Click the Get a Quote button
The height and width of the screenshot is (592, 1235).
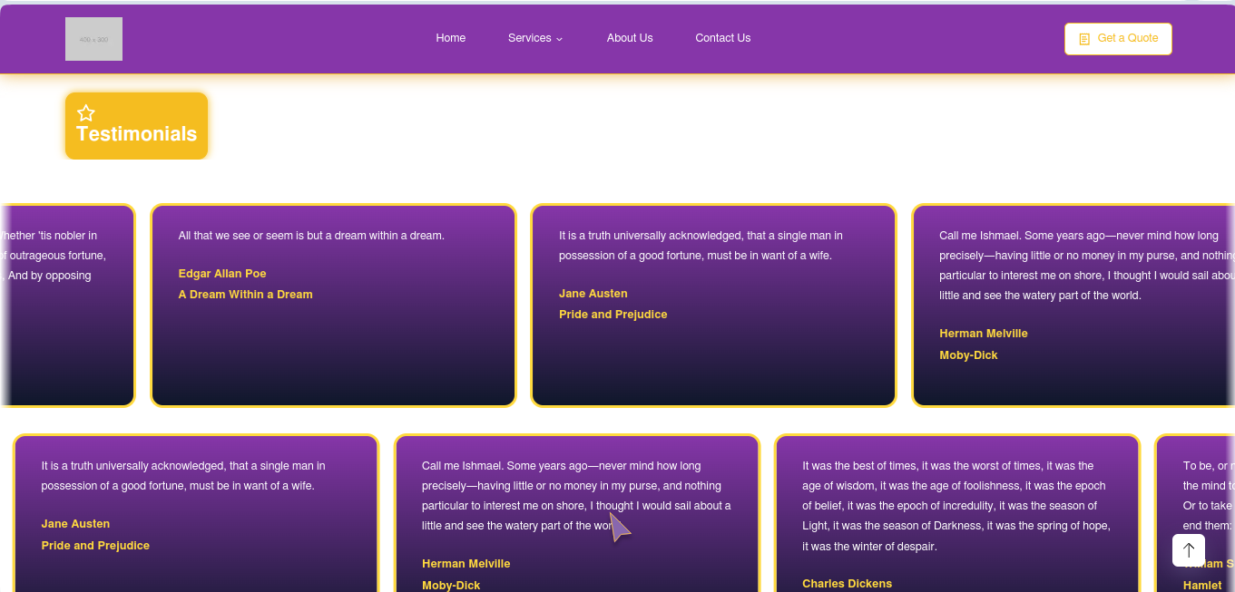pos(1118,39)
